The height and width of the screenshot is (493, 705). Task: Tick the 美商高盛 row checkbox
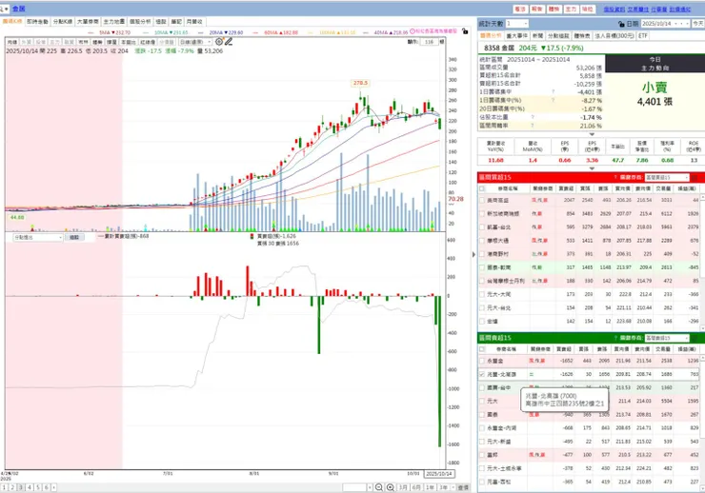tap(482, 200)
